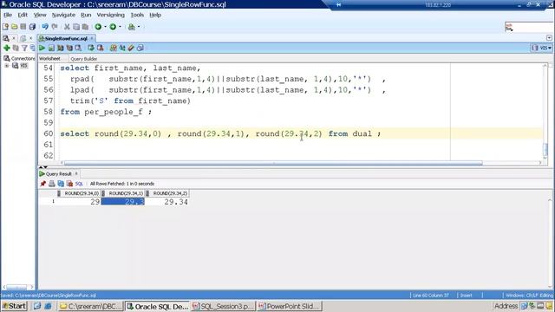Click the Save All icon in main toolbar
555x312 pixels.
point(32,27)
